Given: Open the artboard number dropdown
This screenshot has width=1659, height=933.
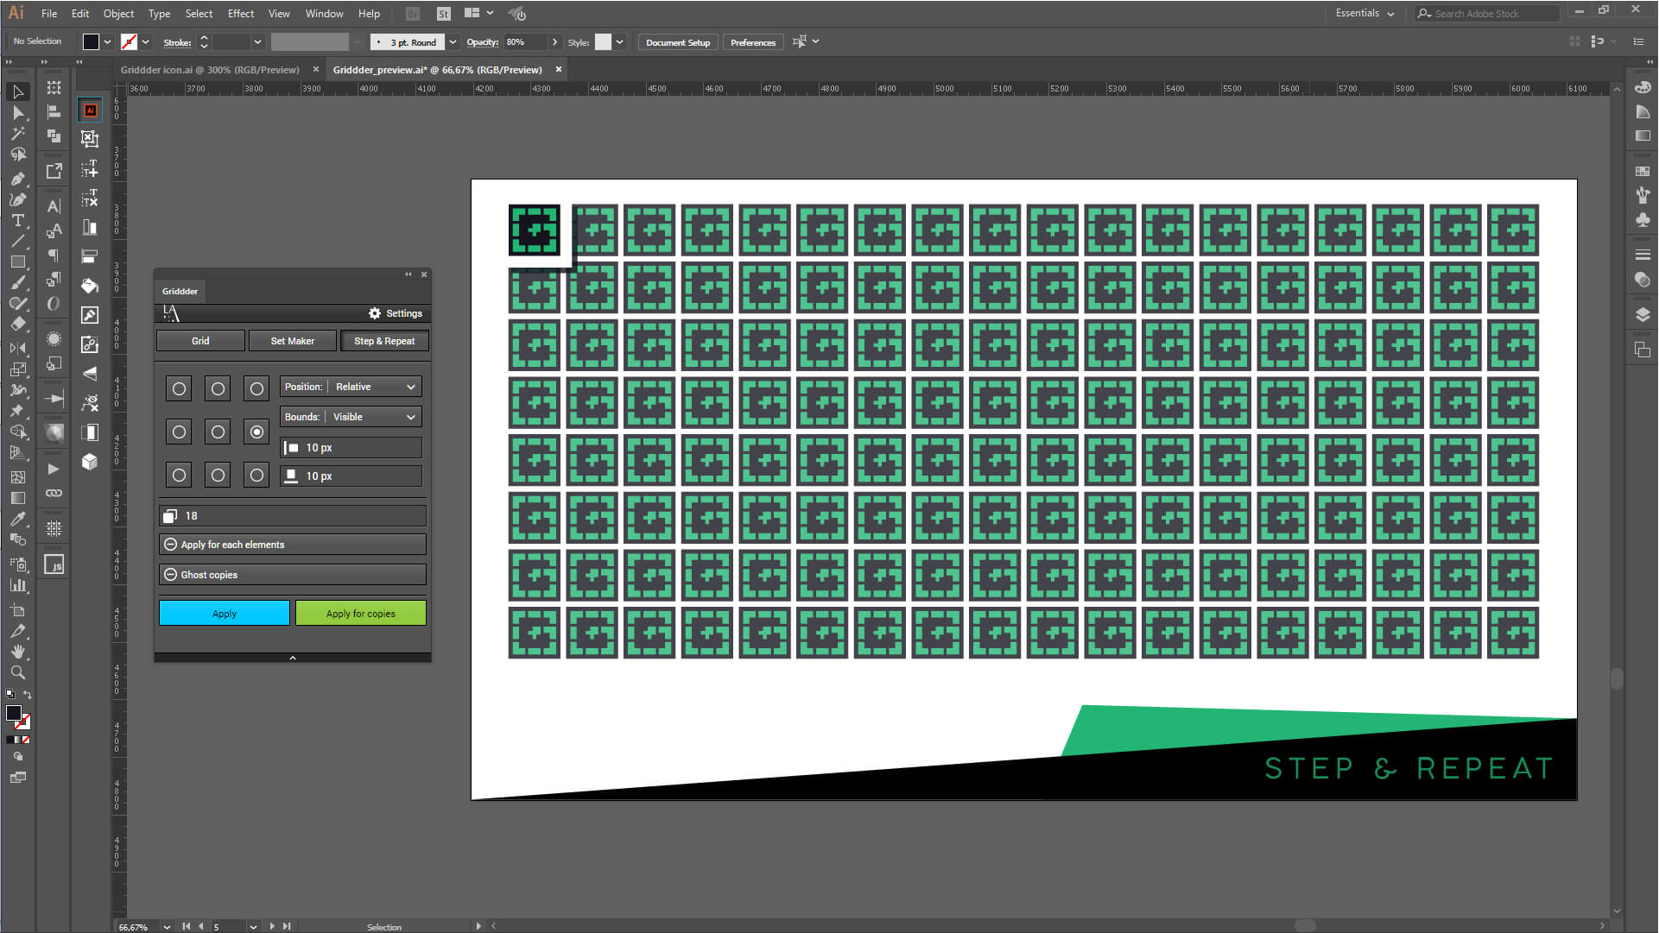Looking at the screenshot, I should tap(253, 927).
